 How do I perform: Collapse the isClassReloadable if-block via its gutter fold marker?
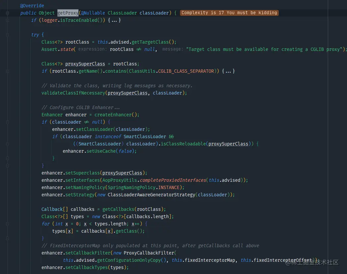(7, 144)
